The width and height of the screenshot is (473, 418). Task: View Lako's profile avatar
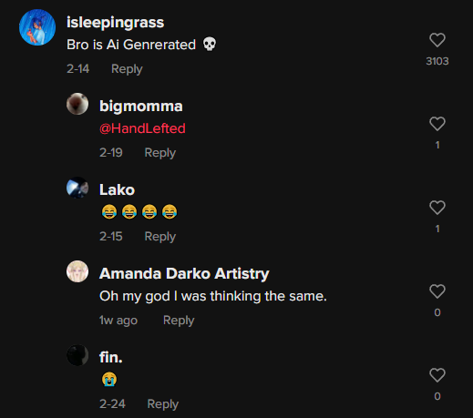click(x=77, y=188)
